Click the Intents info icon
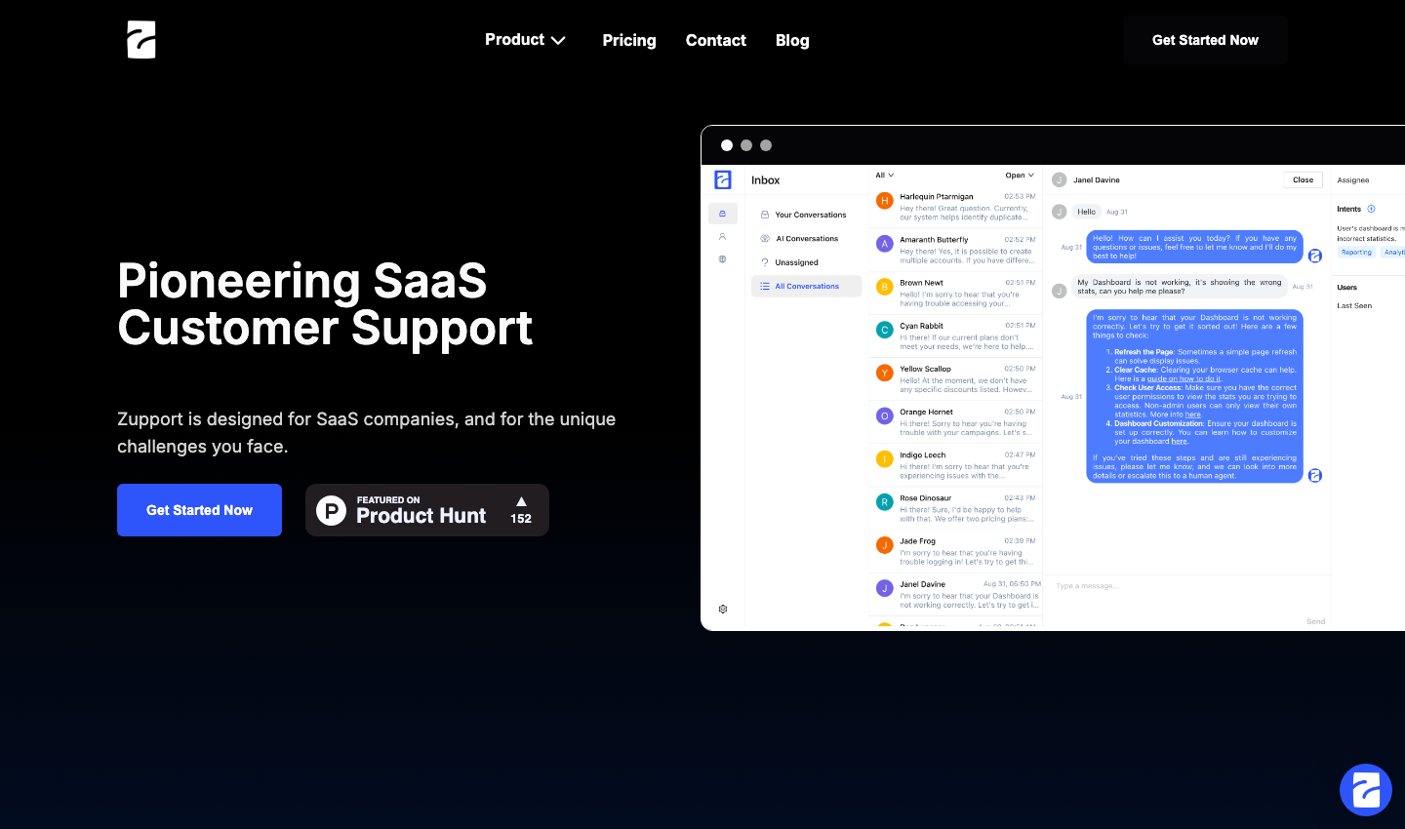The width and height of the screenshot is (1405, 829). click(1371, 209)
